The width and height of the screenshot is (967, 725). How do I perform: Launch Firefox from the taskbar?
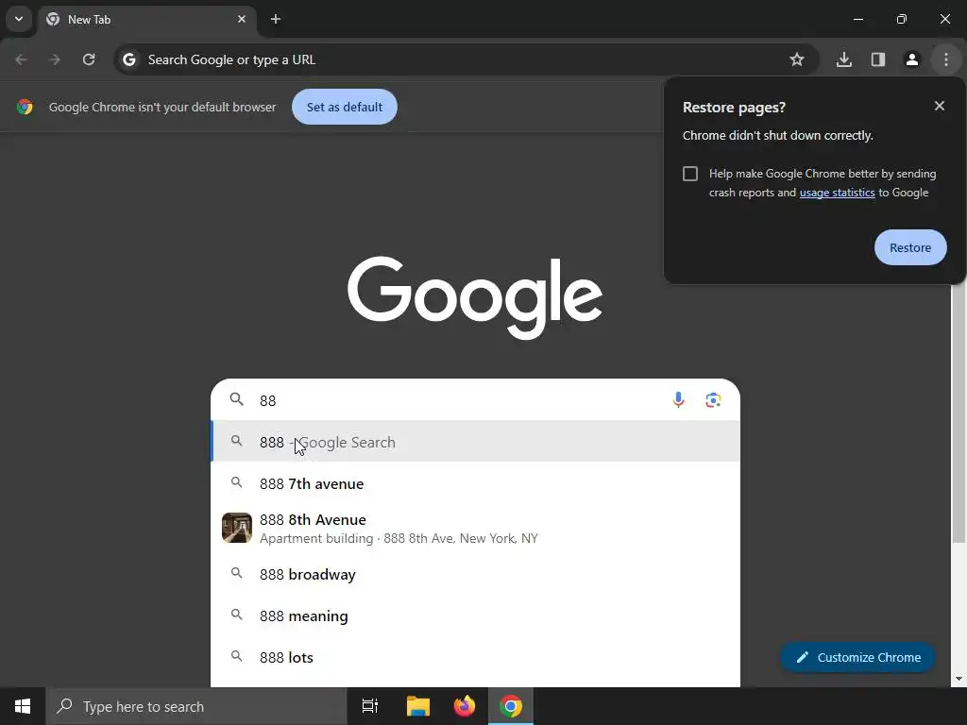point(465,706)
